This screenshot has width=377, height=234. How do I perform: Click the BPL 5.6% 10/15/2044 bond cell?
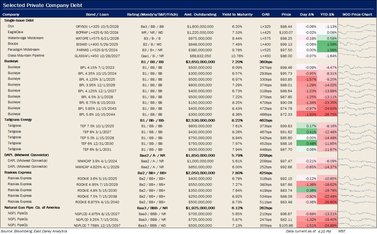(97, 114)
